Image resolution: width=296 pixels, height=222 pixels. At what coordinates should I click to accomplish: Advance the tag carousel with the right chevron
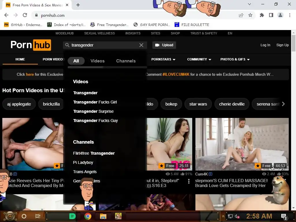pos(283,104)
